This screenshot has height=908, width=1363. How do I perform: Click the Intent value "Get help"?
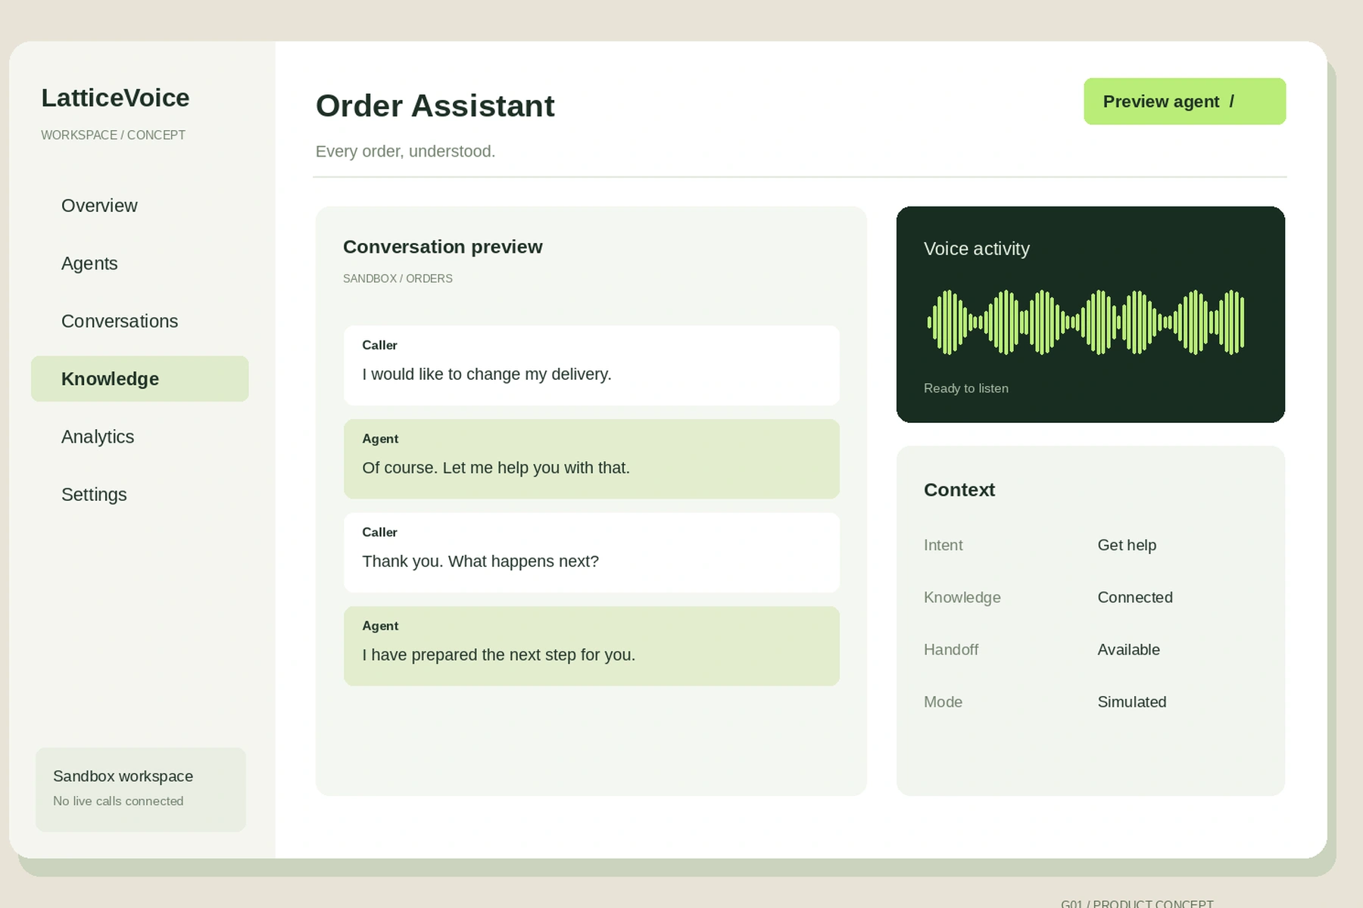point(1127,545)
